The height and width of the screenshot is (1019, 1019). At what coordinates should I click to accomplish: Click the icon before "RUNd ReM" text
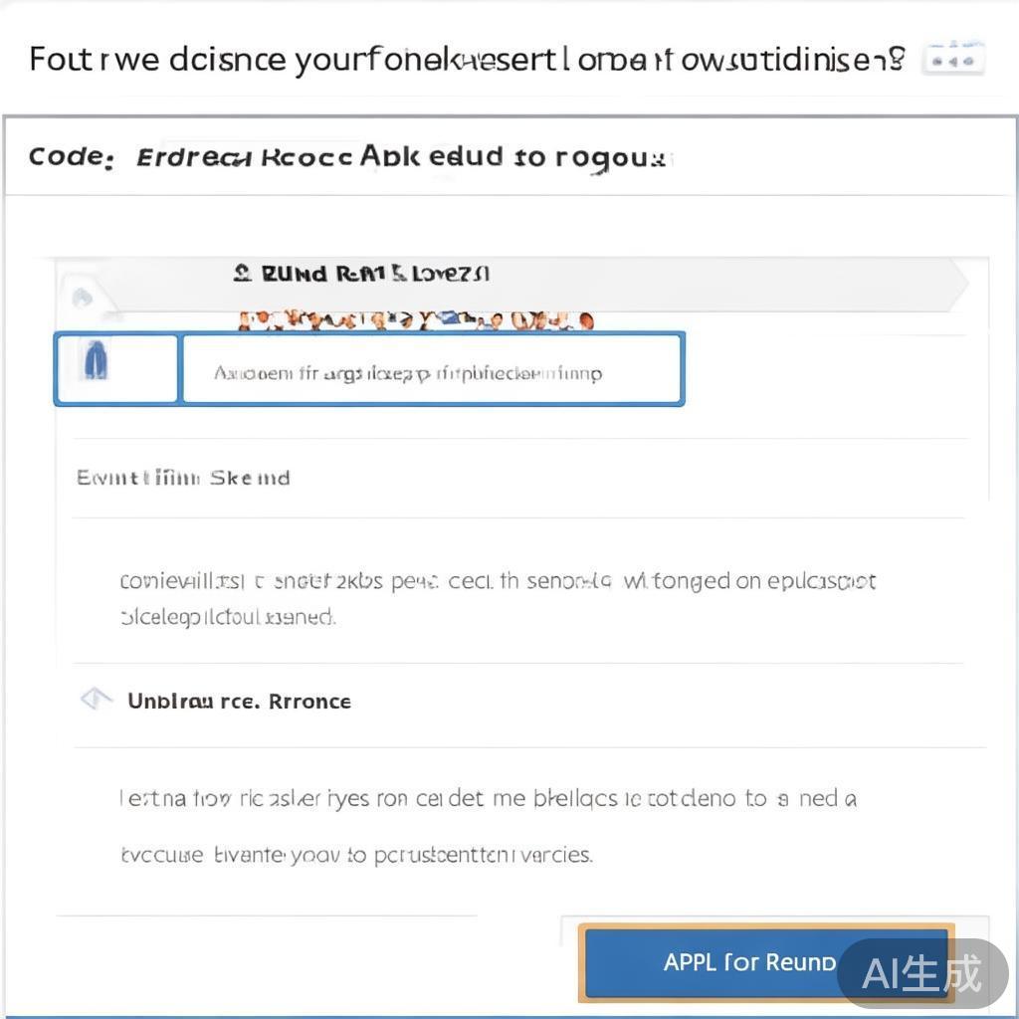click(241, 273)
